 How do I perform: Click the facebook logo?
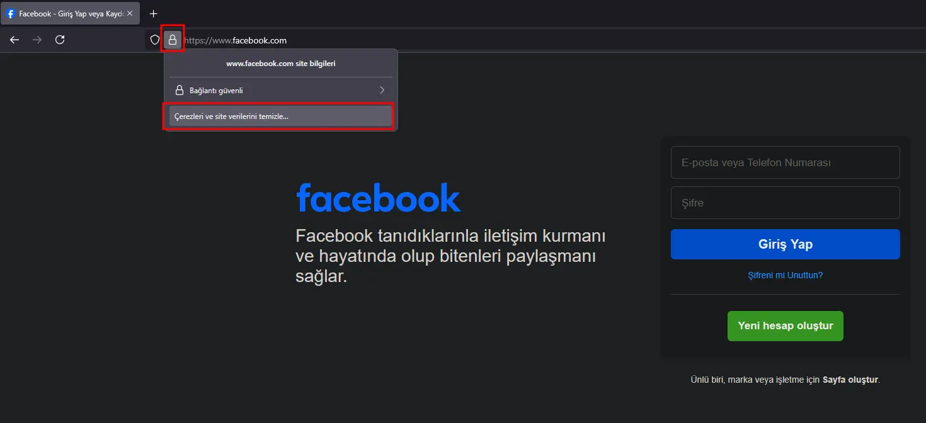[379, 198]
